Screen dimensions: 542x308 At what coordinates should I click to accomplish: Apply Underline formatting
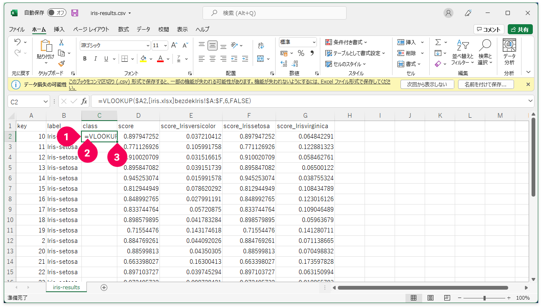click(106, 59)
